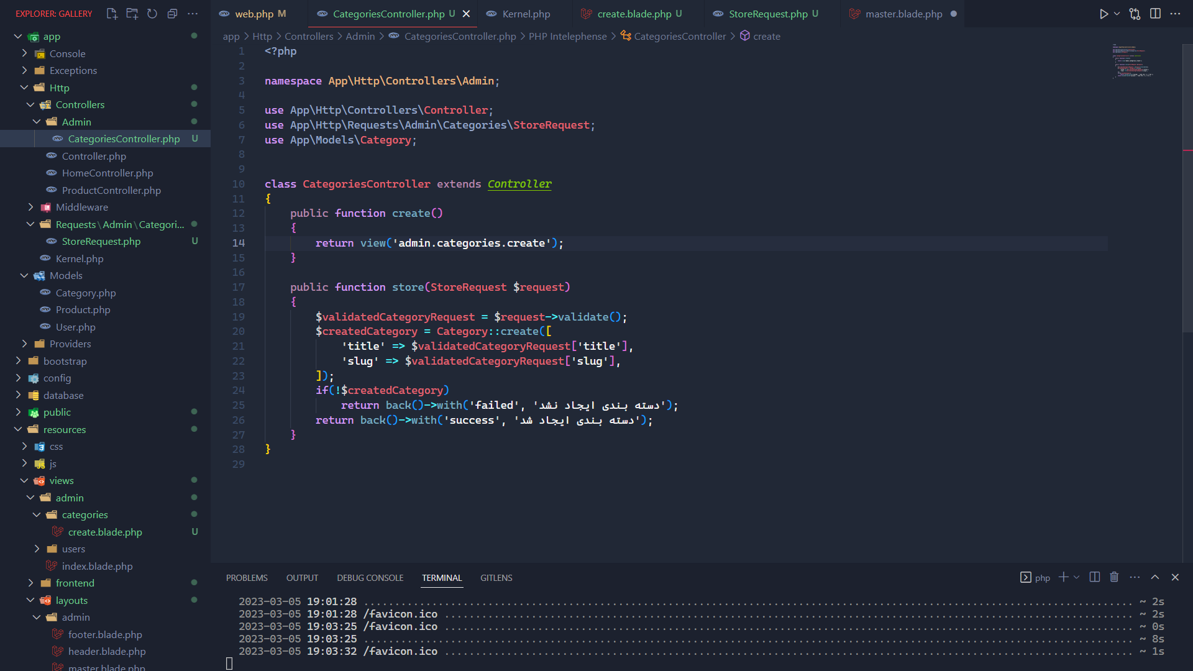Collapse all folders in Explorer
This screenshot has width=1193, height=671.
pyautogui.click(x=173, y=14)
